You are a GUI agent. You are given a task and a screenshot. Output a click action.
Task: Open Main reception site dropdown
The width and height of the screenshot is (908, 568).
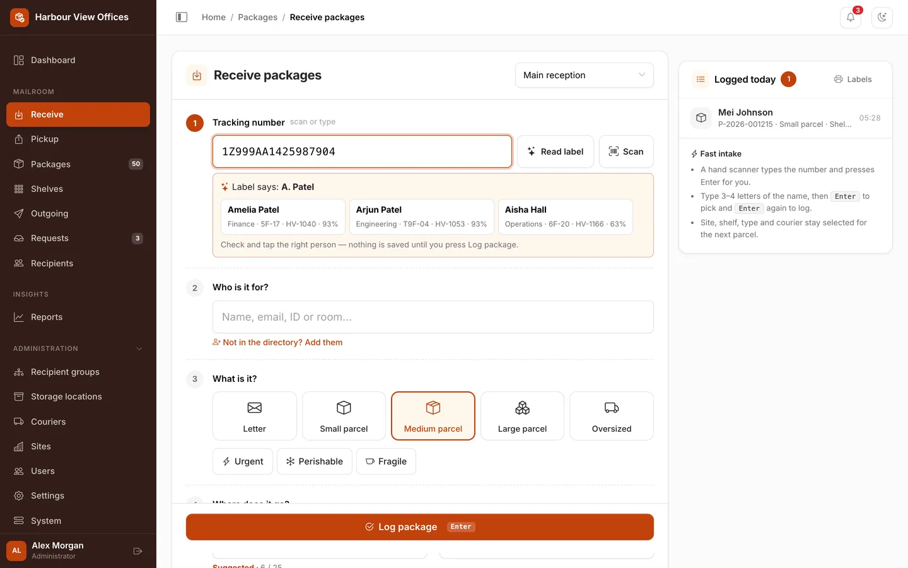[x=585, y=75]
